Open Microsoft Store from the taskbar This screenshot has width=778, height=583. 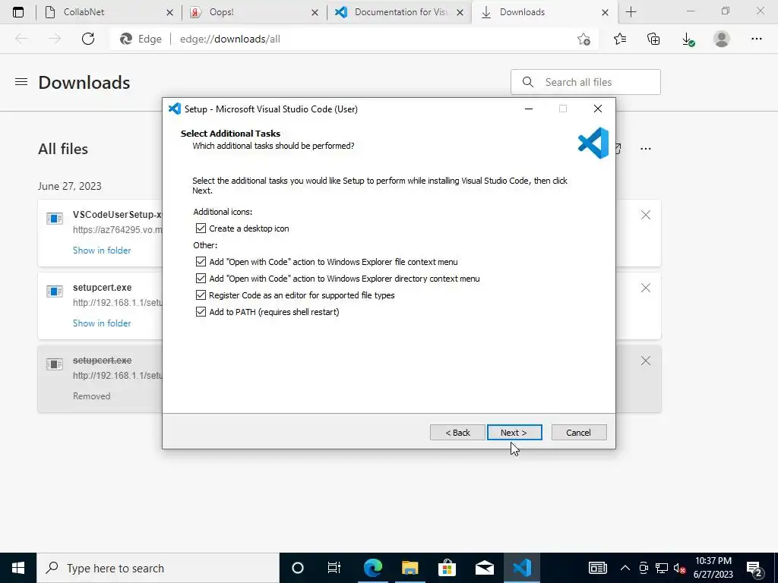(x=447, y=568)
